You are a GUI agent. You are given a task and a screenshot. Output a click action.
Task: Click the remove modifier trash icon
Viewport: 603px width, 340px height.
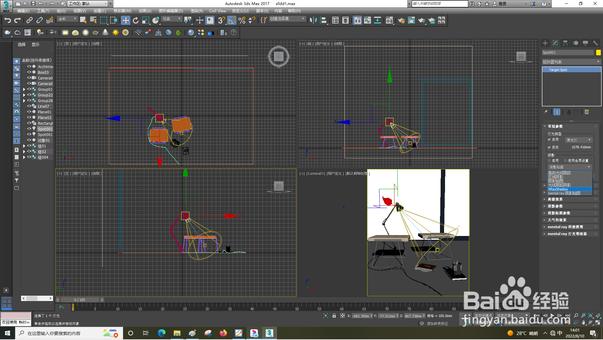pyautogui.click(x=576, y=112)
